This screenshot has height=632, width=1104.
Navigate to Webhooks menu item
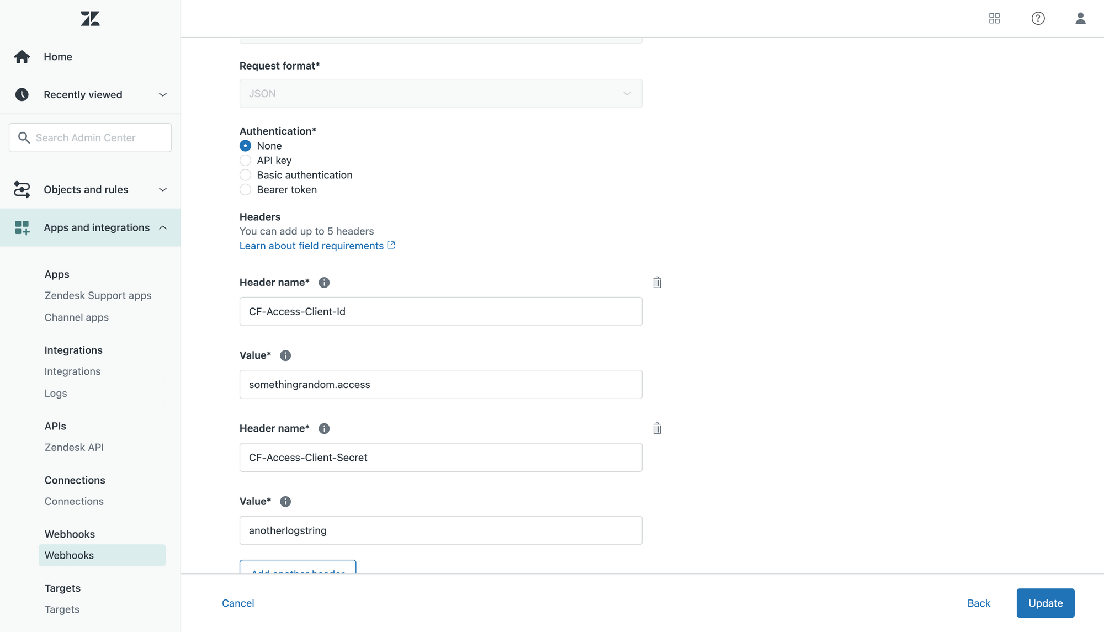[69, 555]
